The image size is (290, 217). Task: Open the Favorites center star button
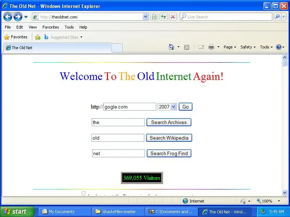coord(16,37)
